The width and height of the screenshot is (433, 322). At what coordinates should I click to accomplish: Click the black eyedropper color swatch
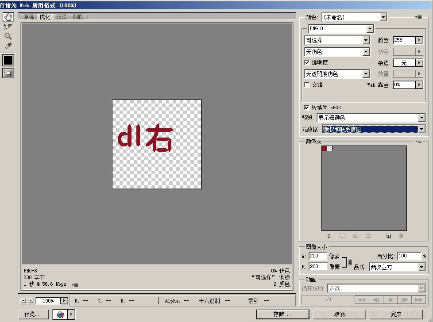8,60
